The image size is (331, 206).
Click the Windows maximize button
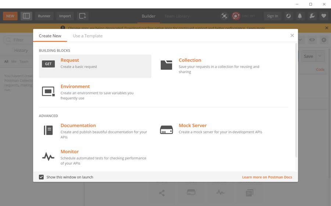coord(310,4)
